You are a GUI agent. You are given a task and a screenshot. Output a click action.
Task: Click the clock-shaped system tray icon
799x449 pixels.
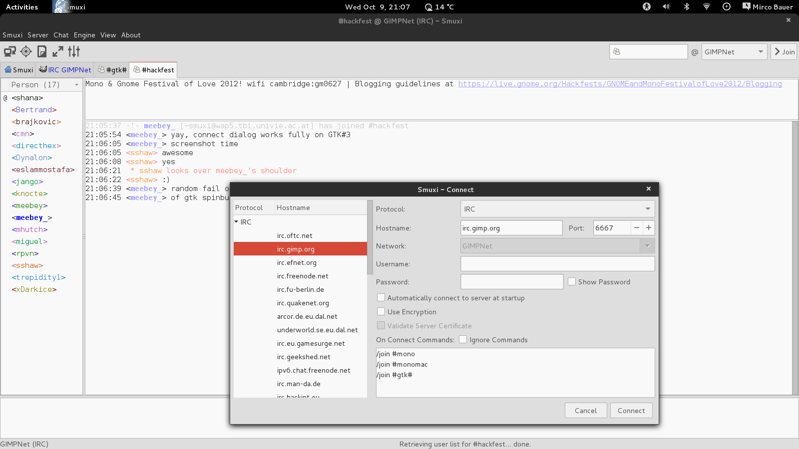tap(727, 6)
